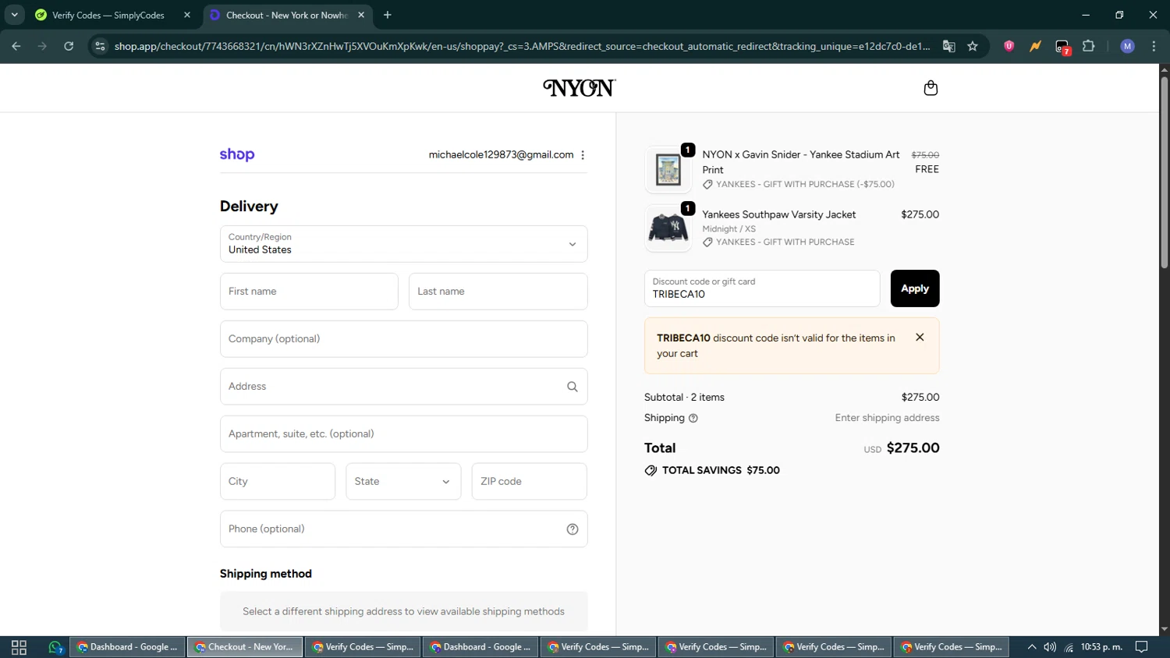Click the shipping info question mark icon
The width and height of the screenshot is (1170, 658).
(693, 418)
